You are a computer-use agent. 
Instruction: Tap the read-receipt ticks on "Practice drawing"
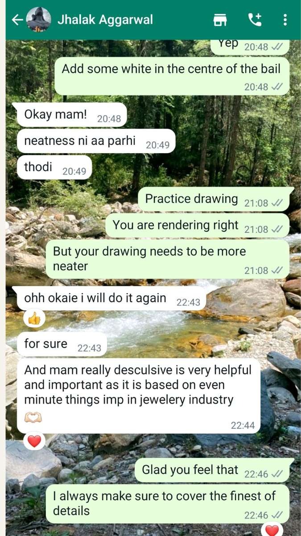tap(277, 203)
